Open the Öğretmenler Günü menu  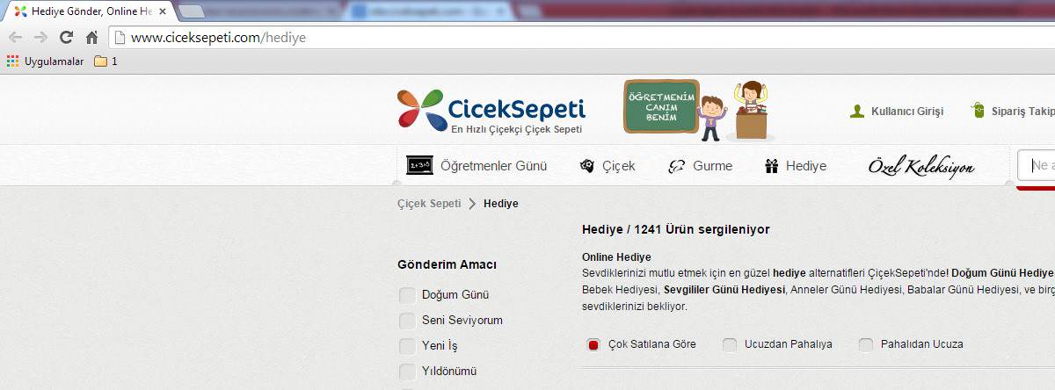click(x=494, y=165)
